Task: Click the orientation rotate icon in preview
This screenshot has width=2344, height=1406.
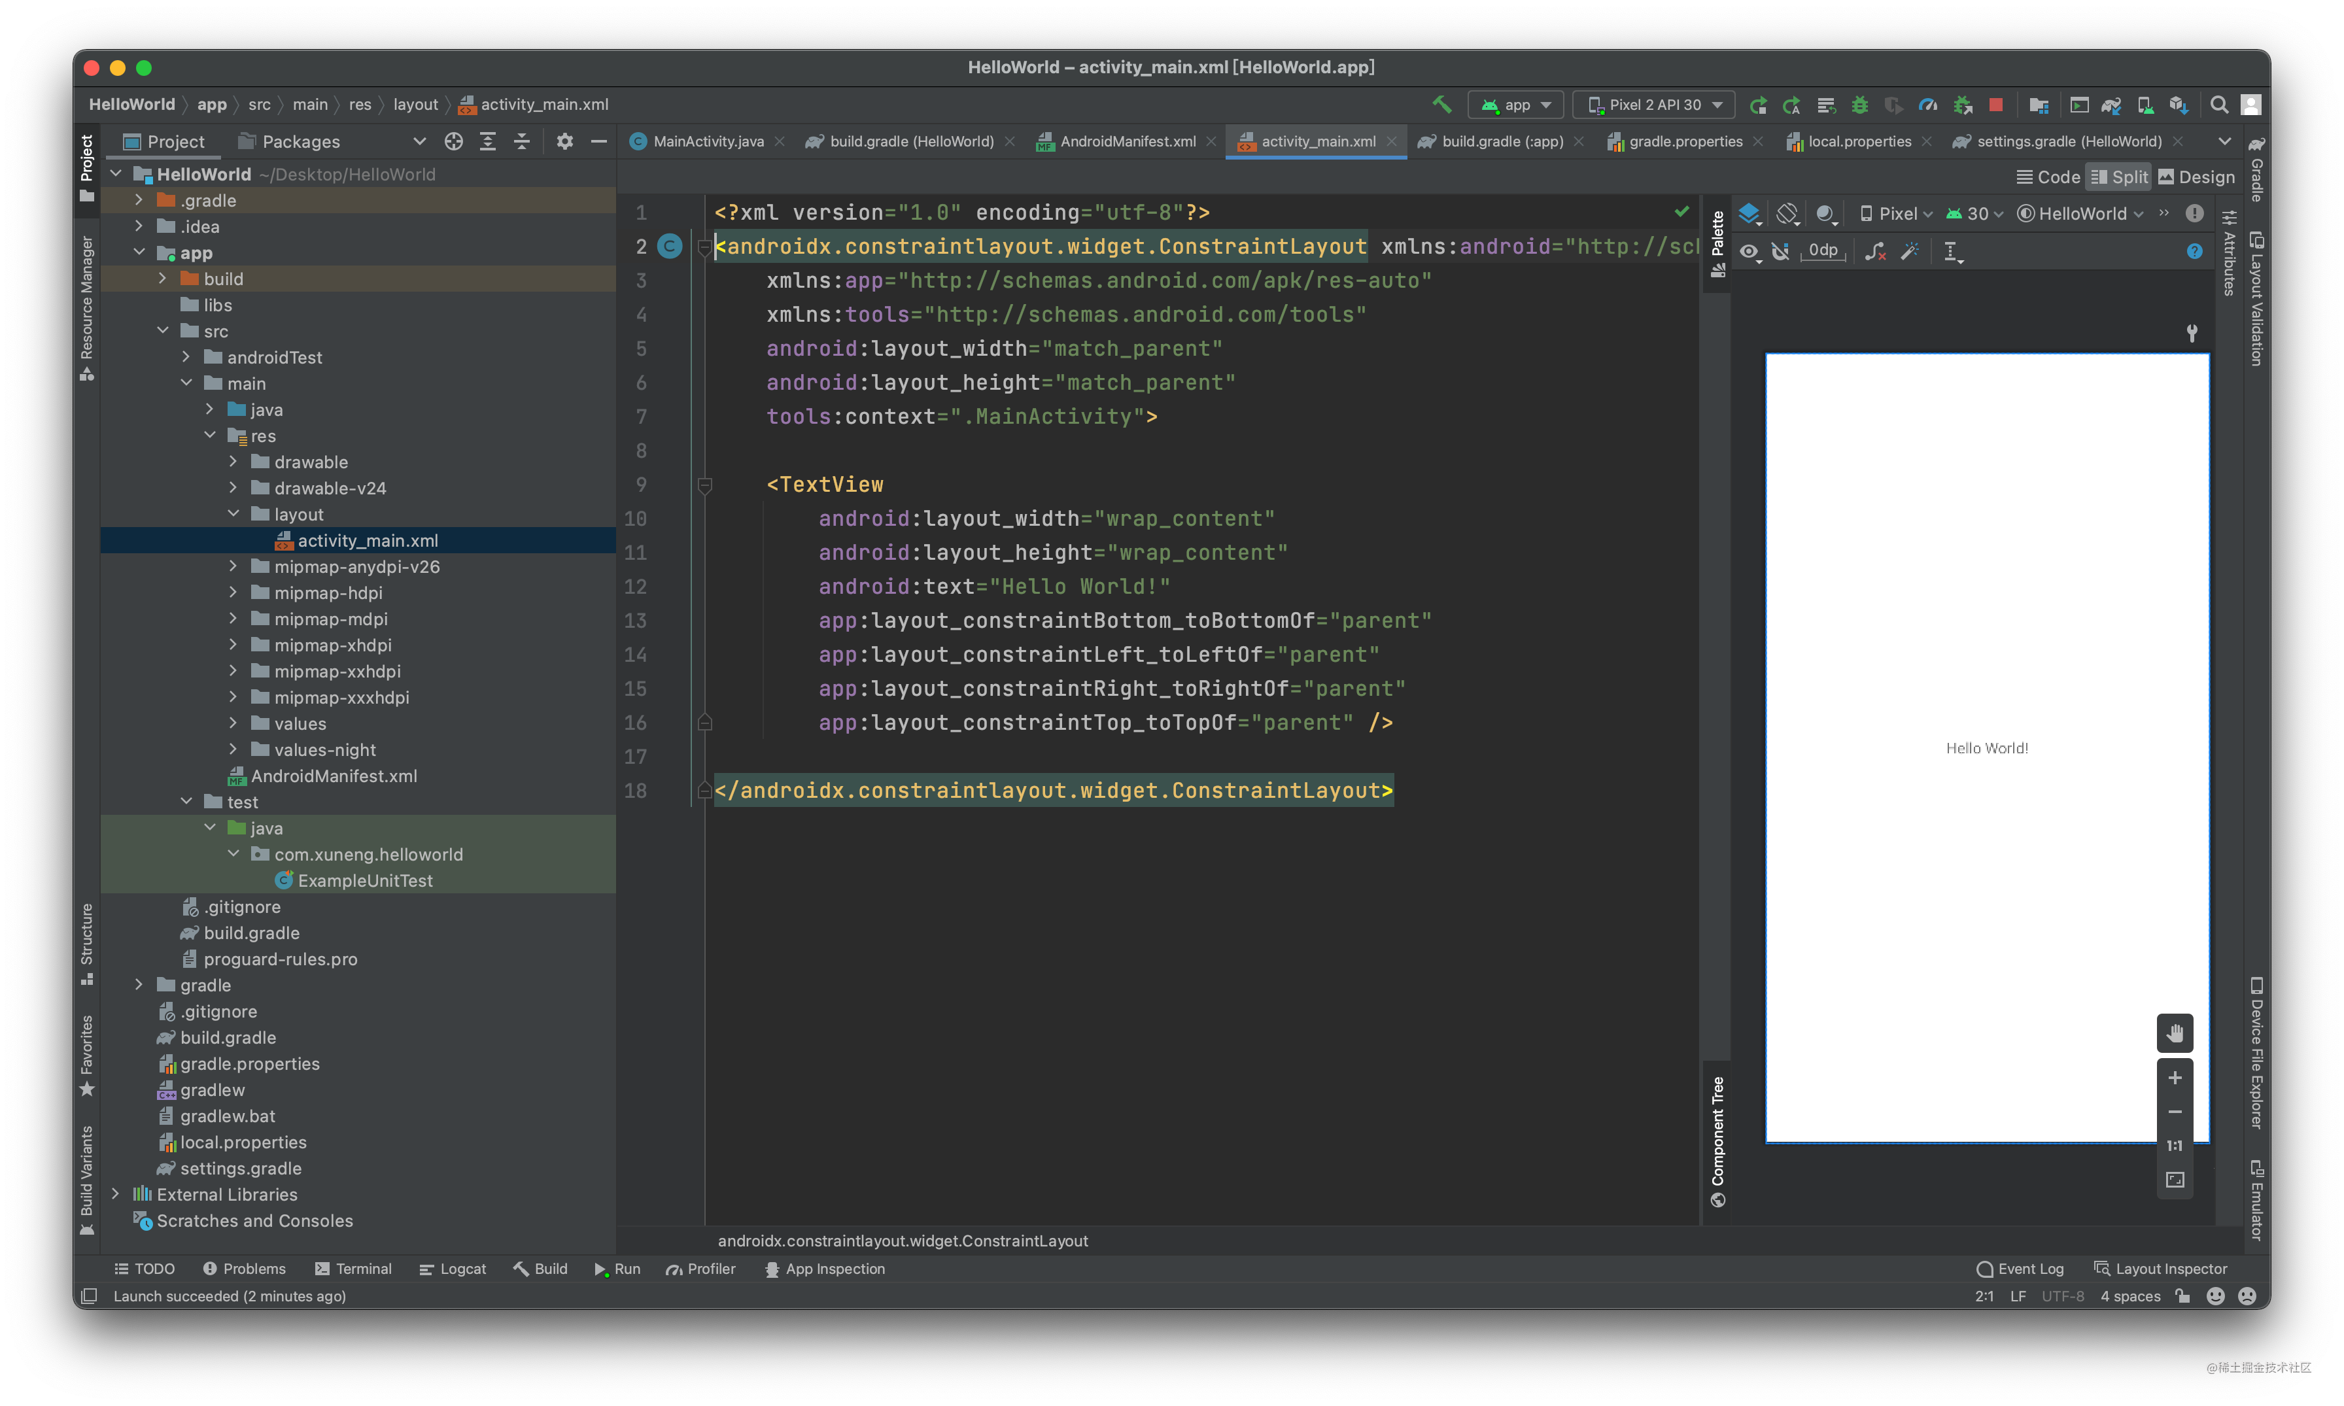Action: click(x=1787, y=214)
